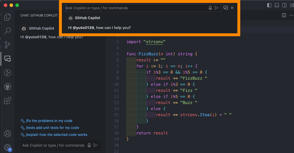Open the Accounts menu icon
The image size is (294, 153).
pyautogui.click(x=8, y=134)
